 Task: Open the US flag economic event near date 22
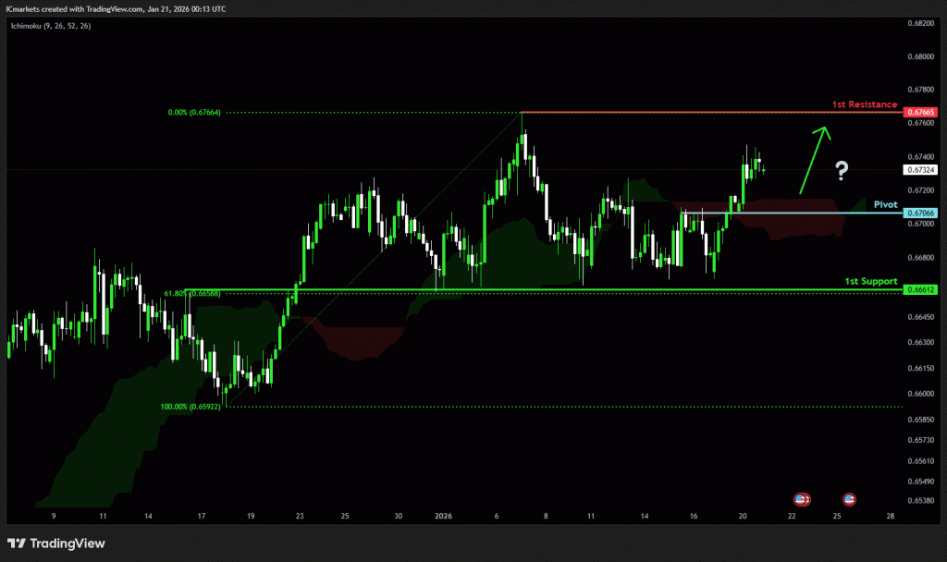[x=803, y=499]
